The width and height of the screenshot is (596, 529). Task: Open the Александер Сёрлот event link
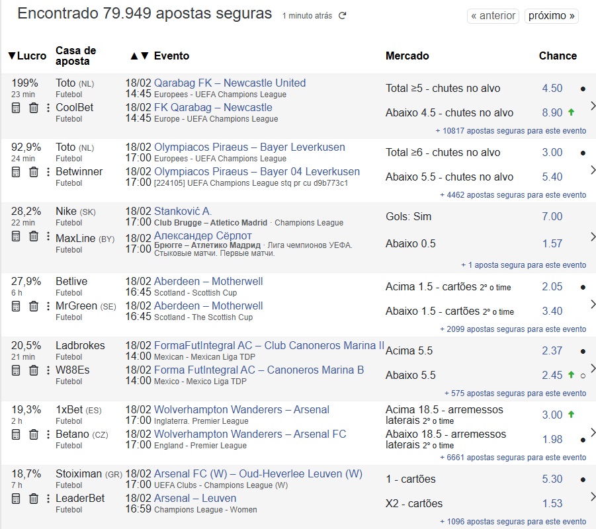pos(202,236)
